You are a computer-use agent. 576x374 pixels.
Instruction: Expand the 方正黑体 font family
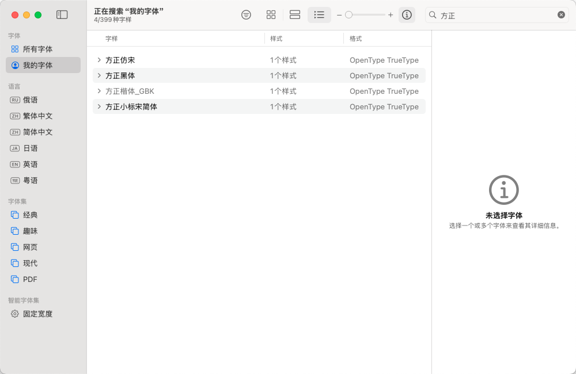click(x=99, y=75)
